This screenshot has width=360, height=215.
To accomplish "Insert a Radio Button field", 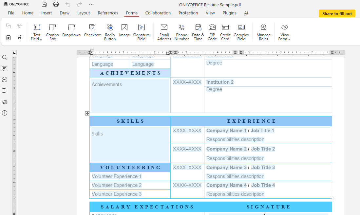I will pos(110,32).
